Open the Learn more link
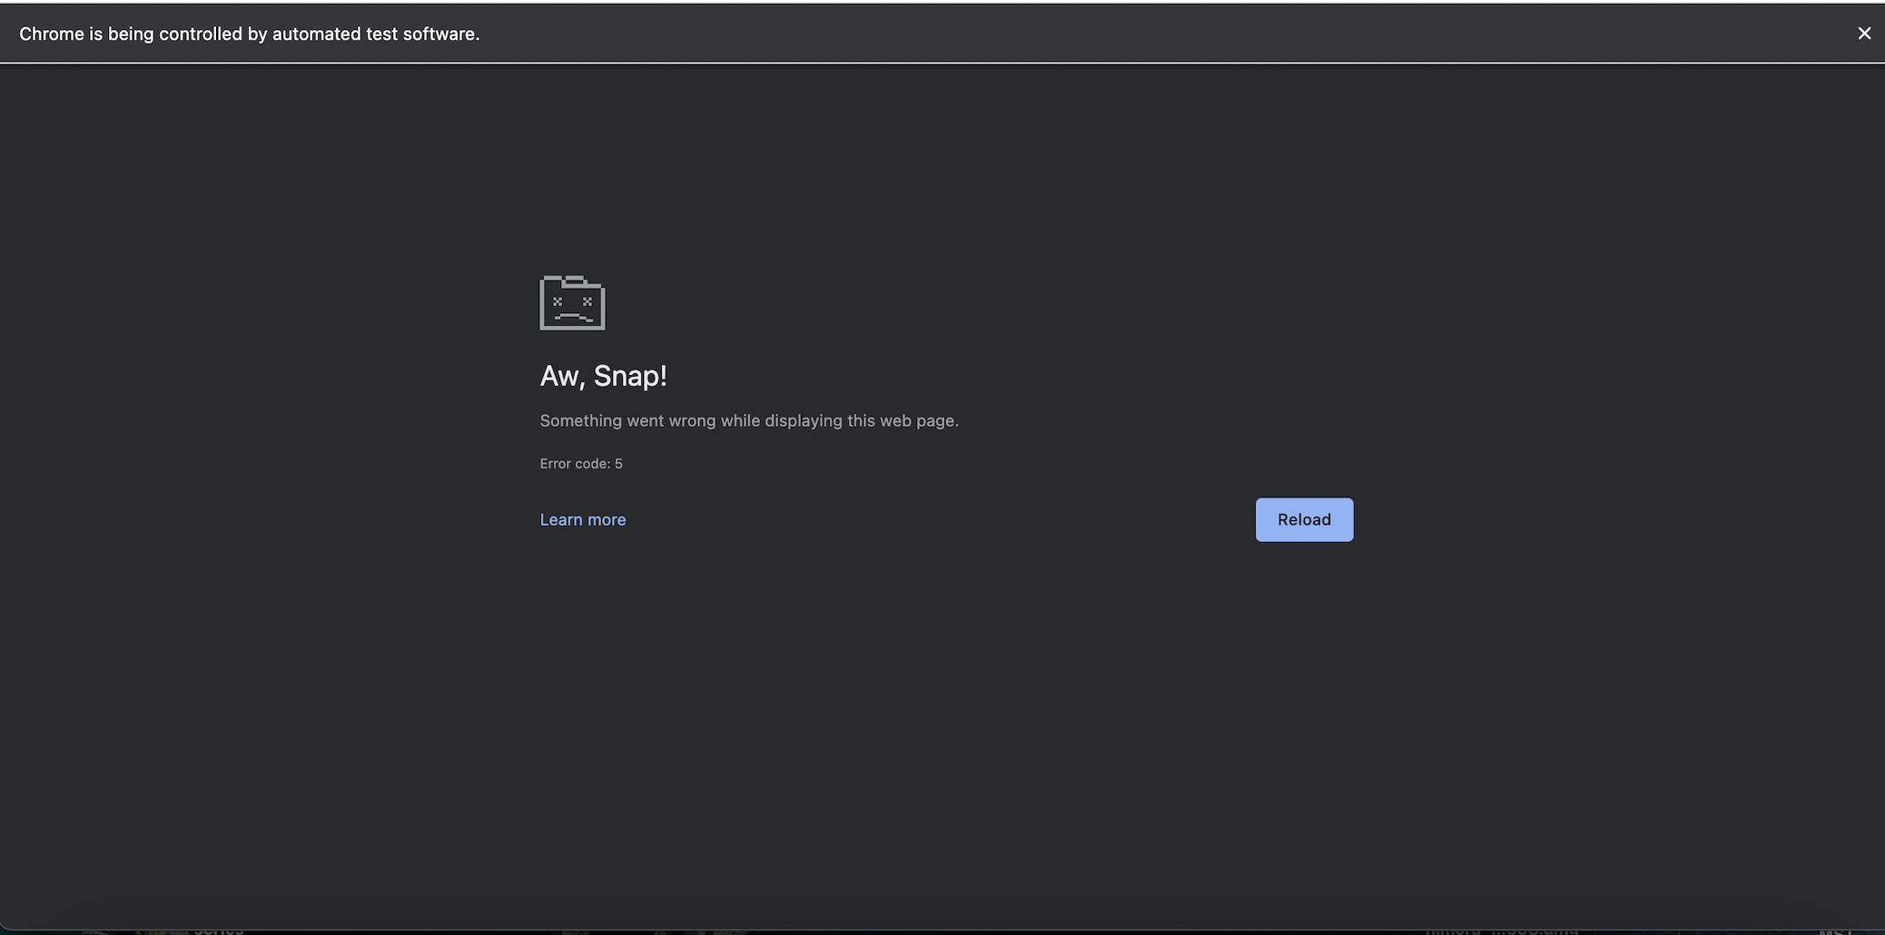The width and height of the screenshot is (1885, 935). pyautogui.click(x=582, y=518)
